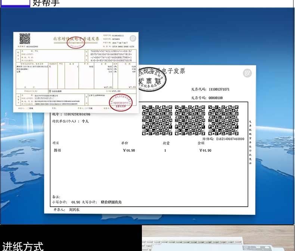Viewport: 295px width, 251px height.
Task: Click unit price ¥44.90 under 单价
Action: [129, 150]
